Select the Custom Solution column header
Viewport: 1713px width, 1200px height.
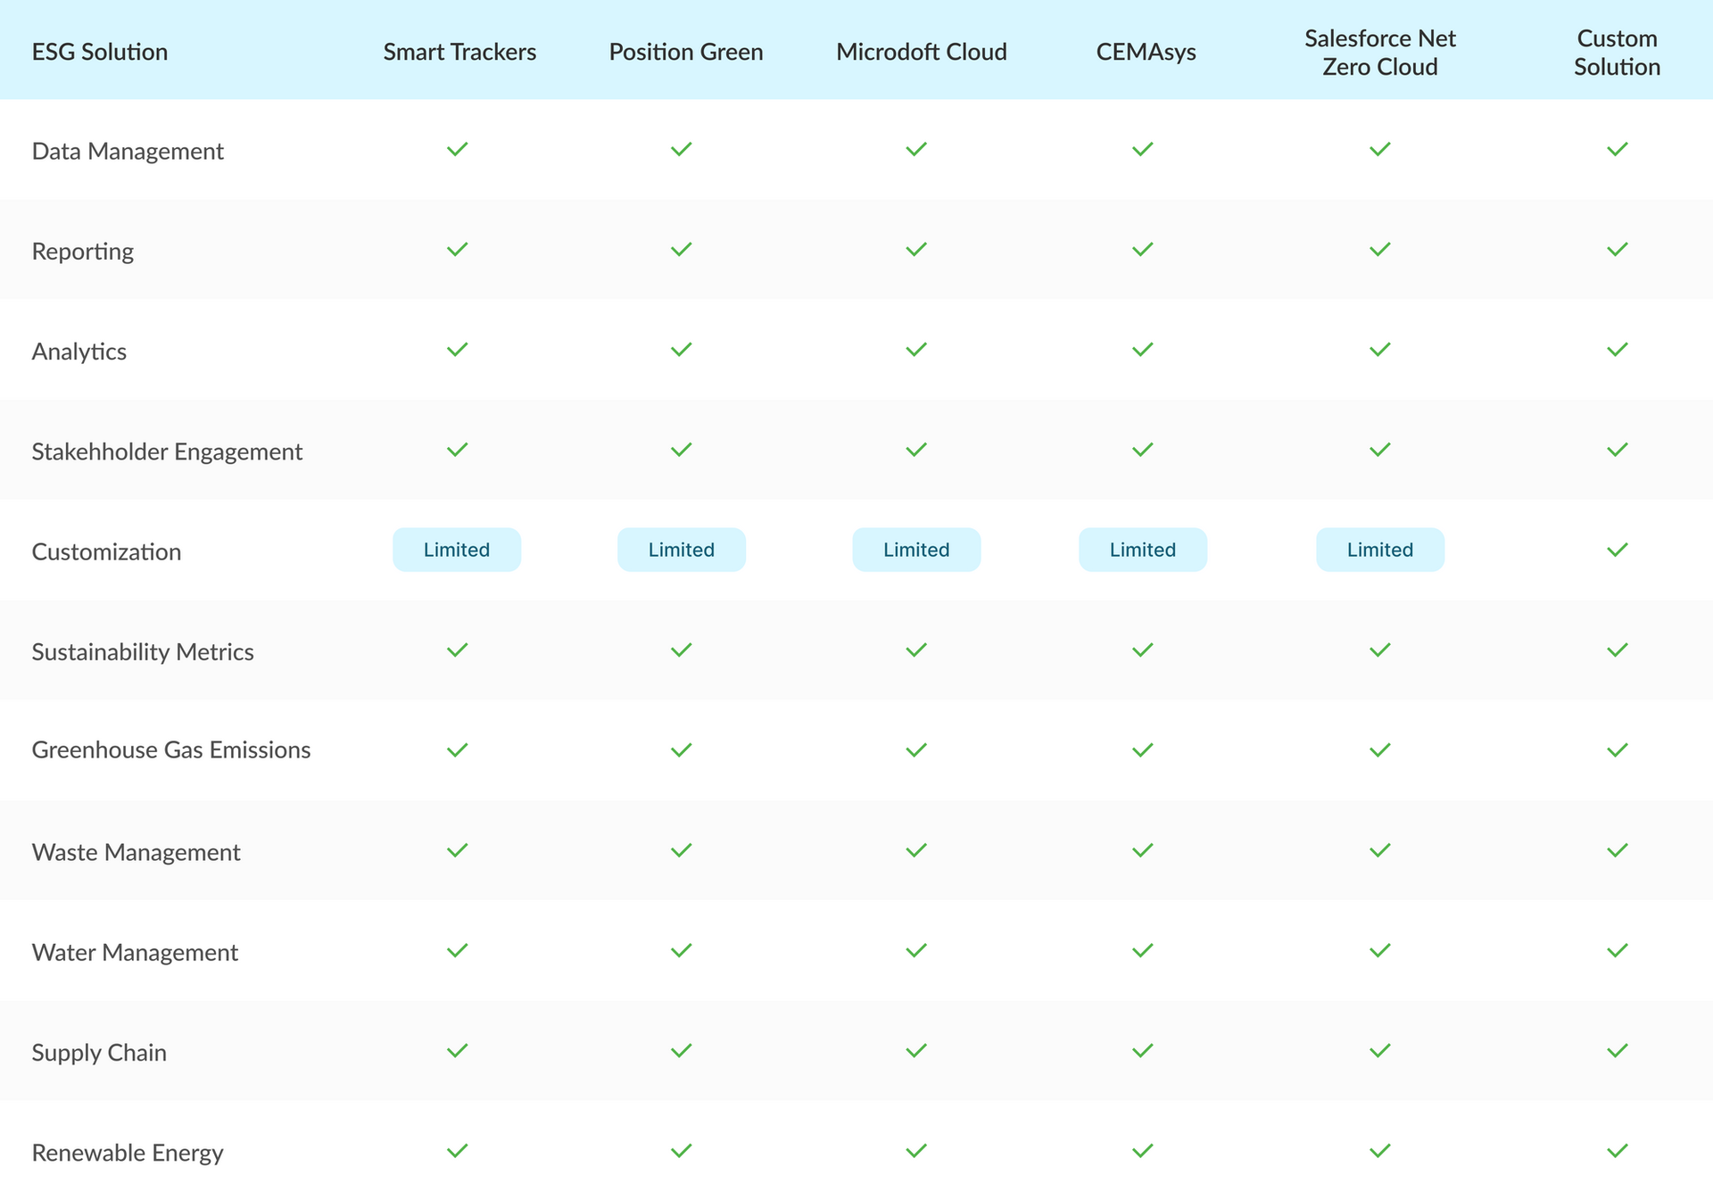(1617, 52)
